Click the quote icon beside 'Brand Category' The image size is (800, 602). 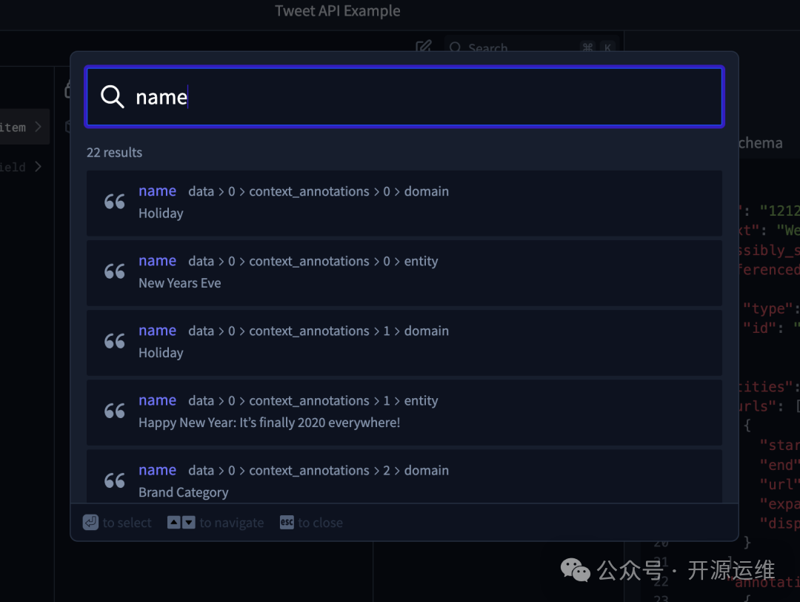pyautogui.click(x=115, y=480)
